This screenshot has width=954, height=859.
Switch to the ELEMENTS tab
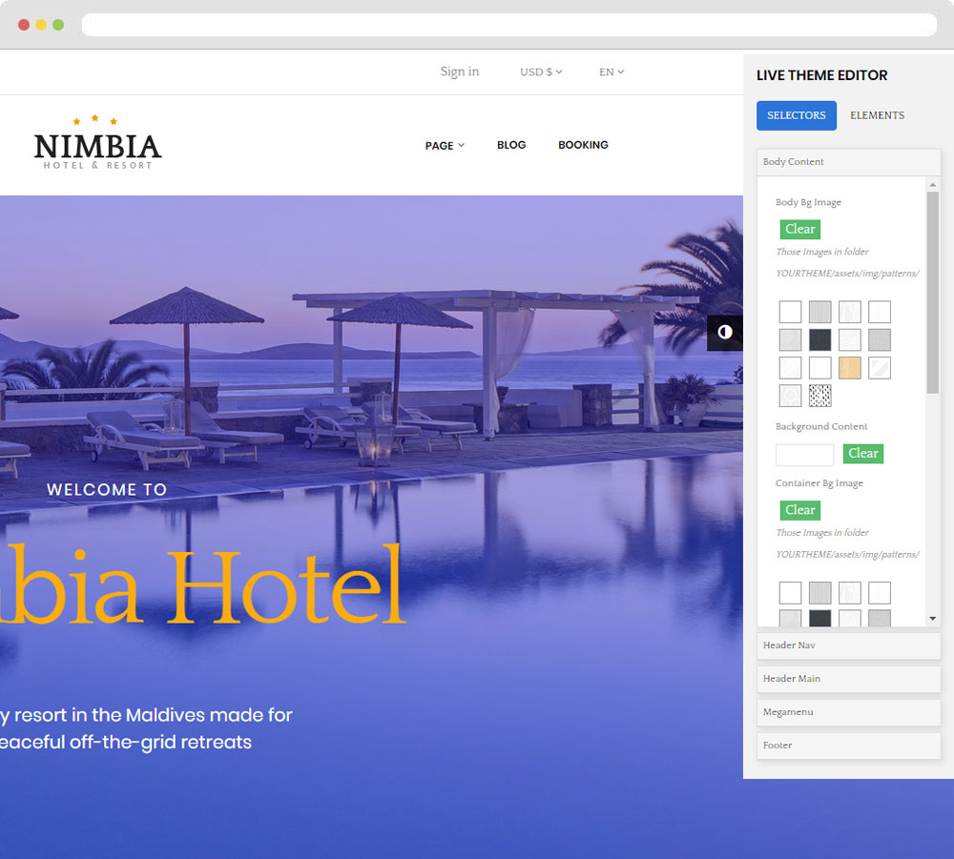click(x=877, y=115)
